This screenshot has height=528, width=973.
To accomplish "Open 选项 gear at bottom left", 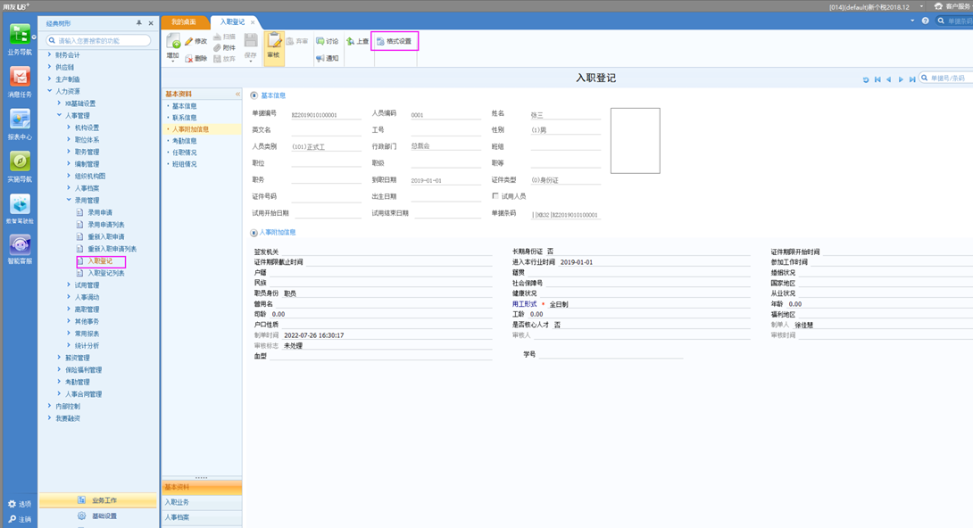I will tap(20, 504).
